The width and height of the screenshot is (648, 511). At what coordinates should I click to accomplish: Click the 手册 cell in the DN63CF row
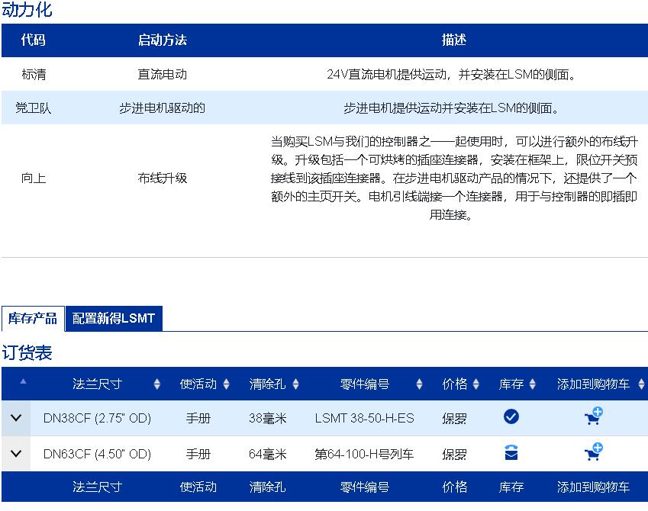coord(198,454)
